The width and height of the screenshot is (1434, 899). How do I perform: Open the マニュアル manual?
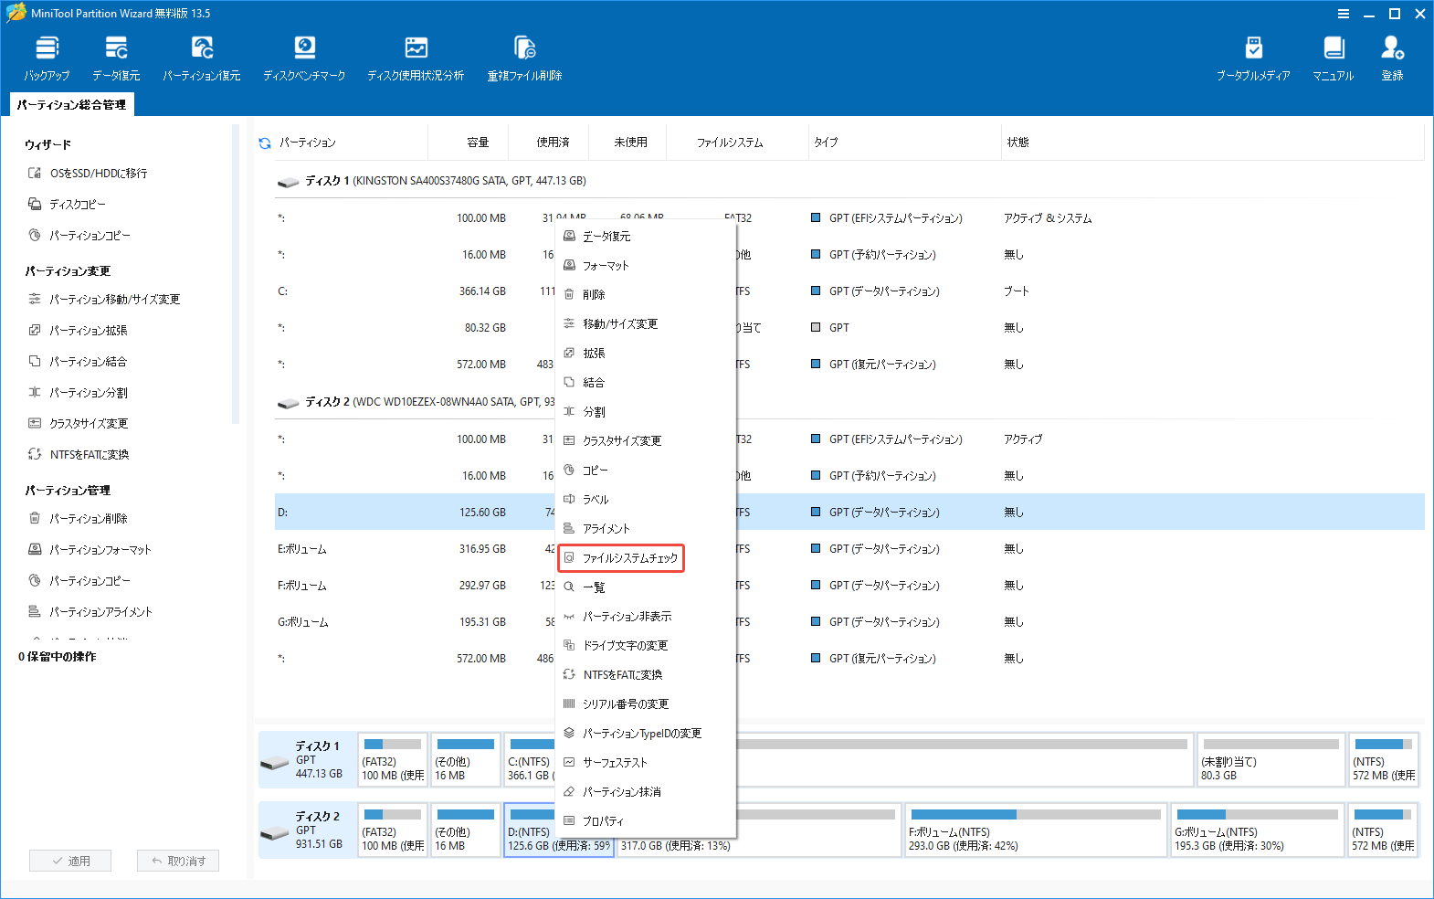coord(1333,58)
